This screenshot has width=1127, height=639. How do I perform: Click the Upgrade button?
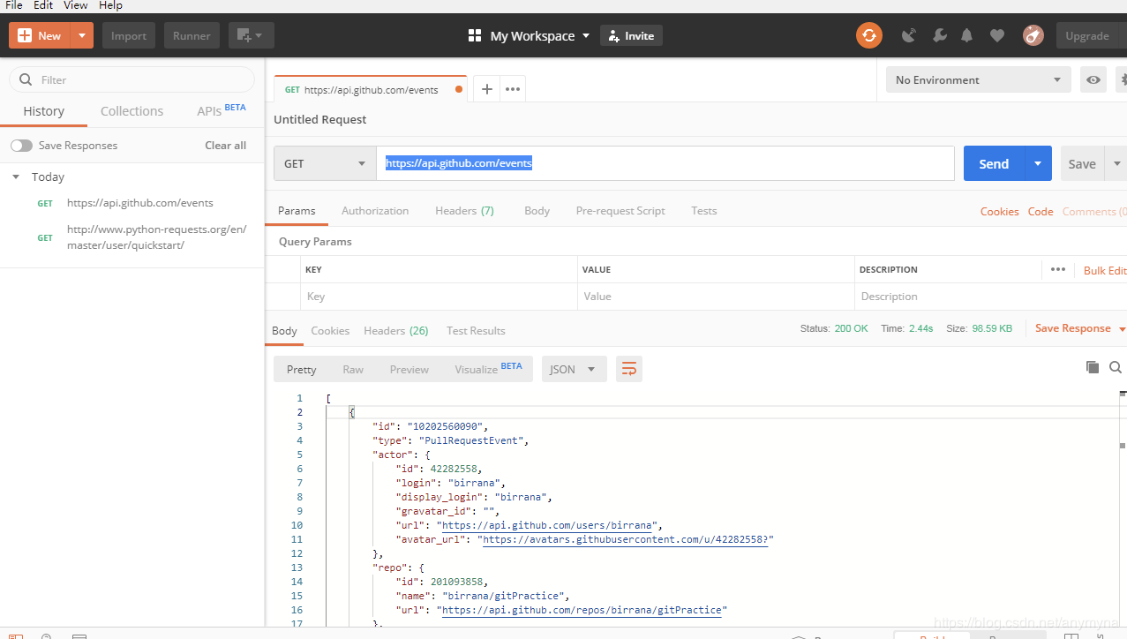pos(1087,35)
